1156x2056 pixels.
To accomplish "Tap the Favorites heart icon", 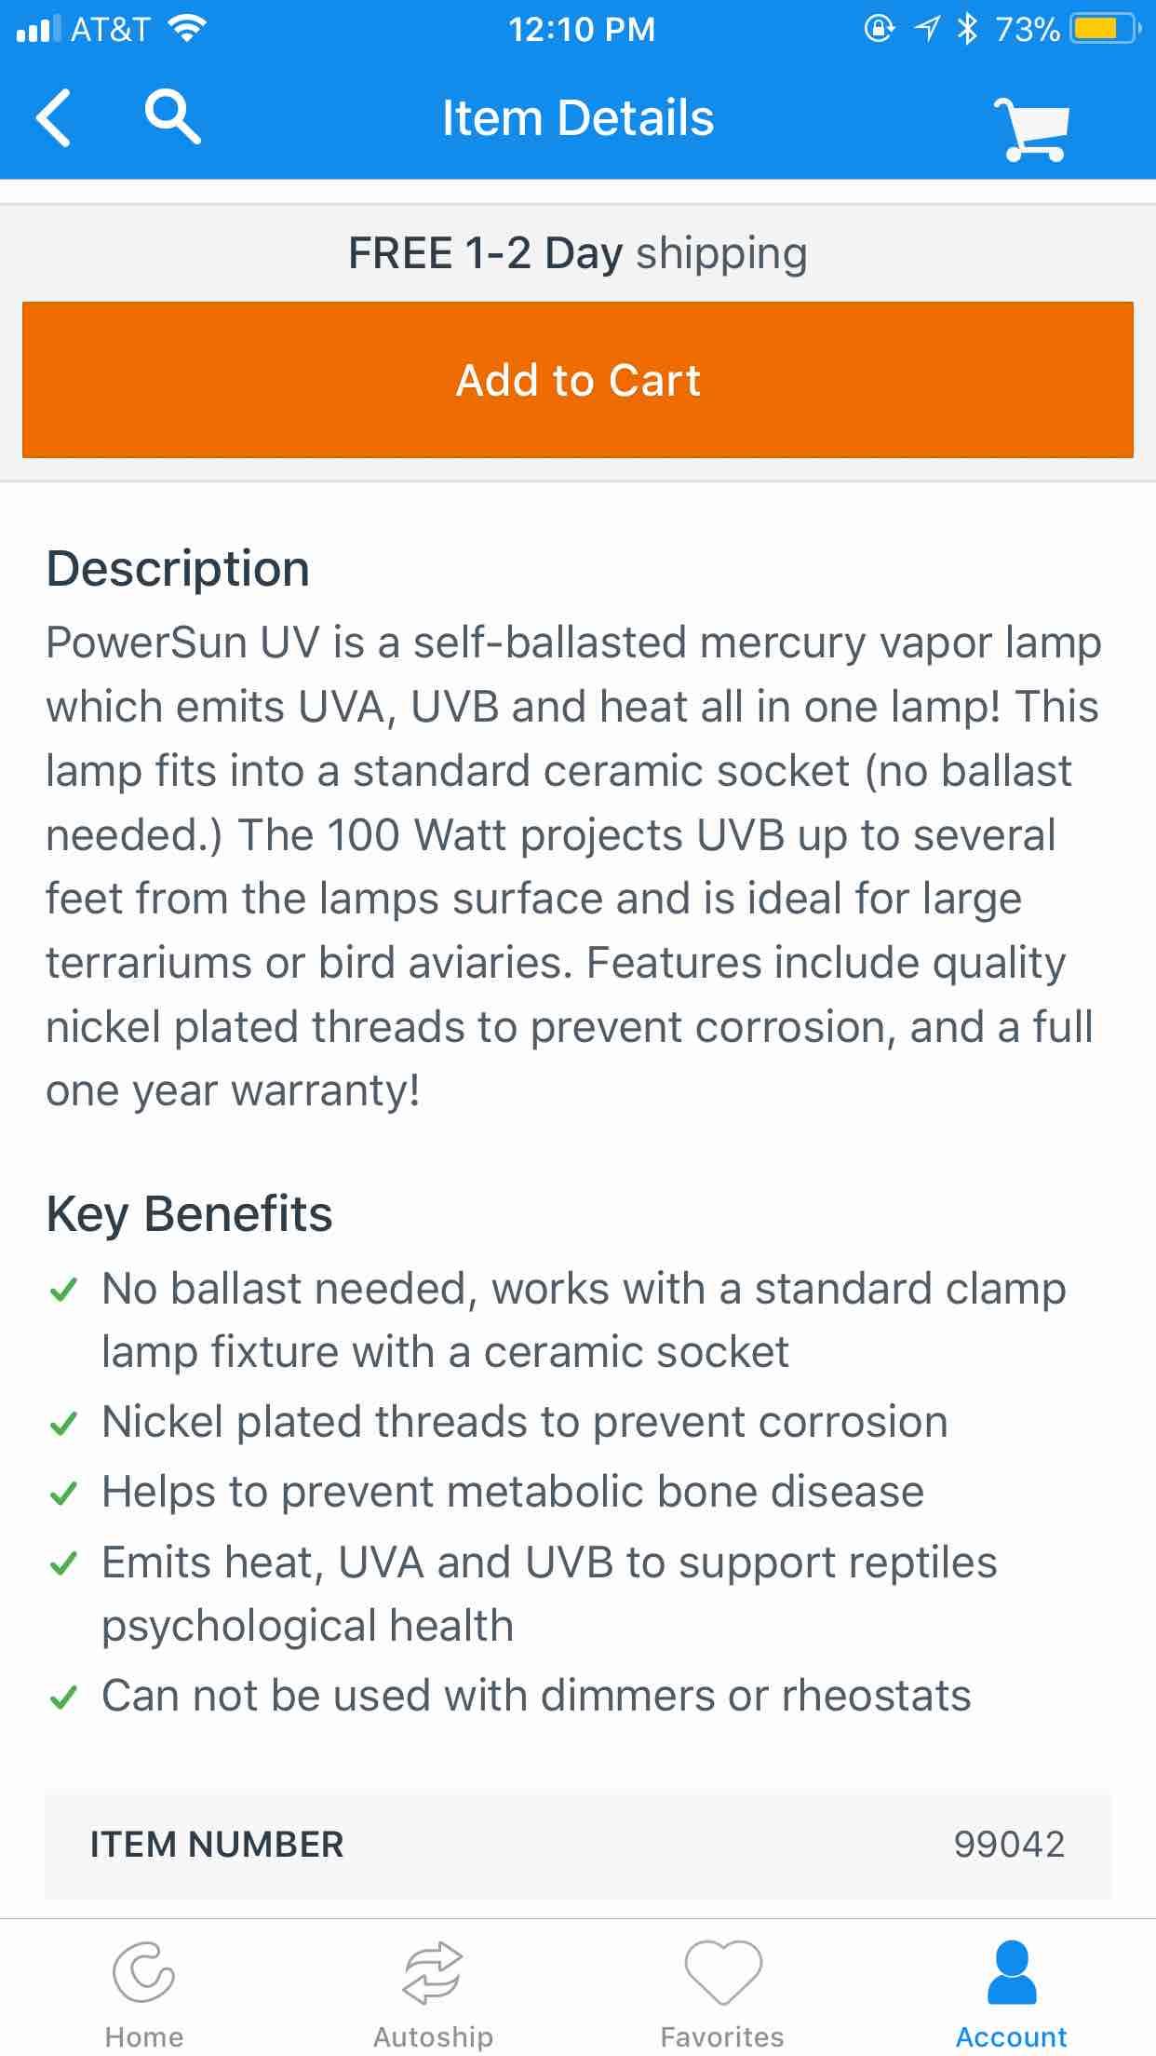I will [722, 1971].
